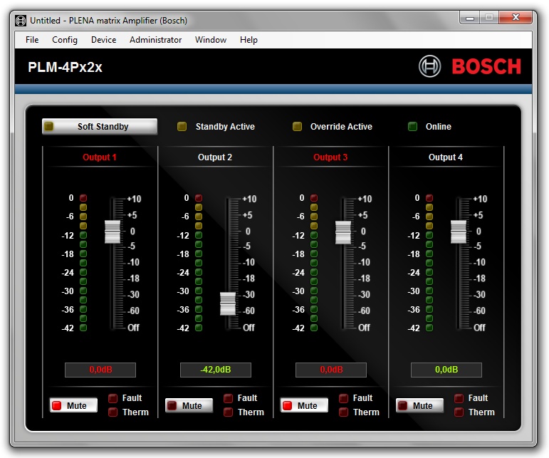This screenshot has height=458, width=549.
Task: Click the Output 2 volume fader handle
Action: pos(228,303)
